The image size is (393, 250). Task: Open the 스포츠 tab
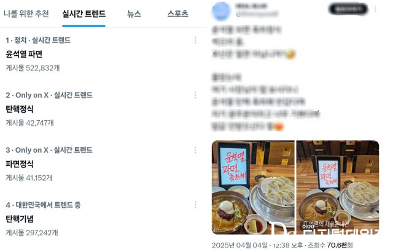[x=177, y=13]
